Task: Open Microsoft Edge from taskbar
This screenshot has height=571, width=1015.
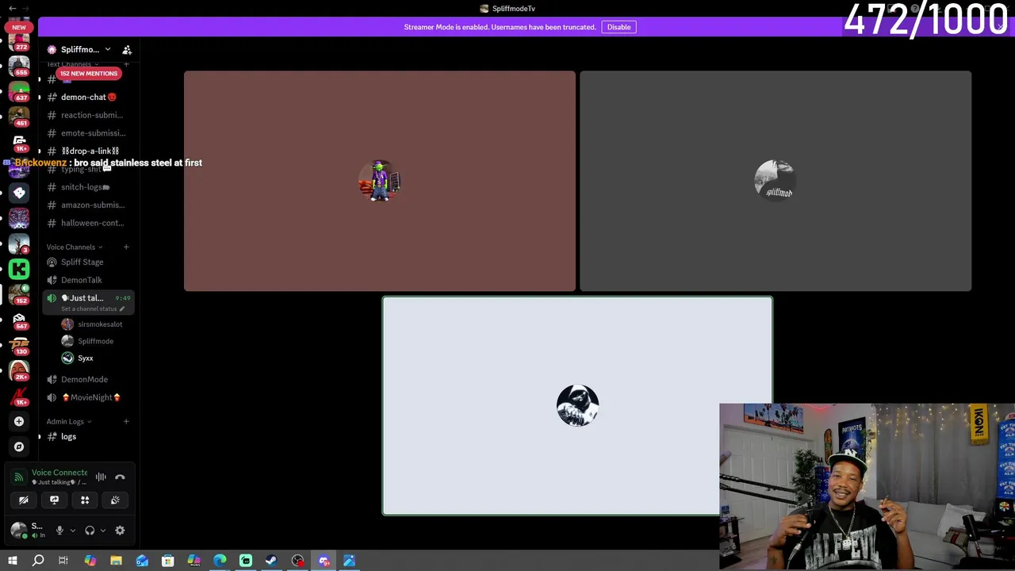Action: [x=220, y=561]
